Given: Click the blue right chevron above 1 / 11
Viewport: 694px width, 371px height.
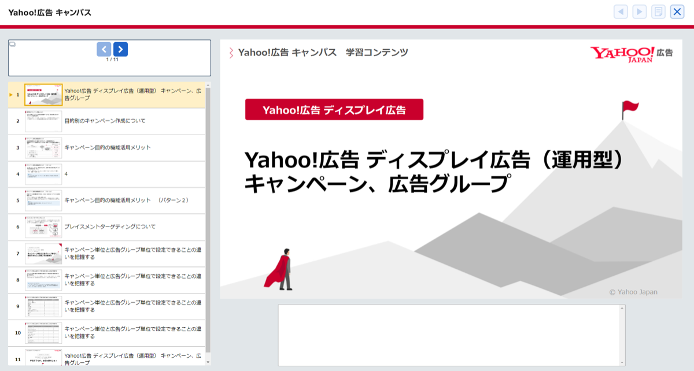Looking at the screenshot, I should [x=120, y=49].
